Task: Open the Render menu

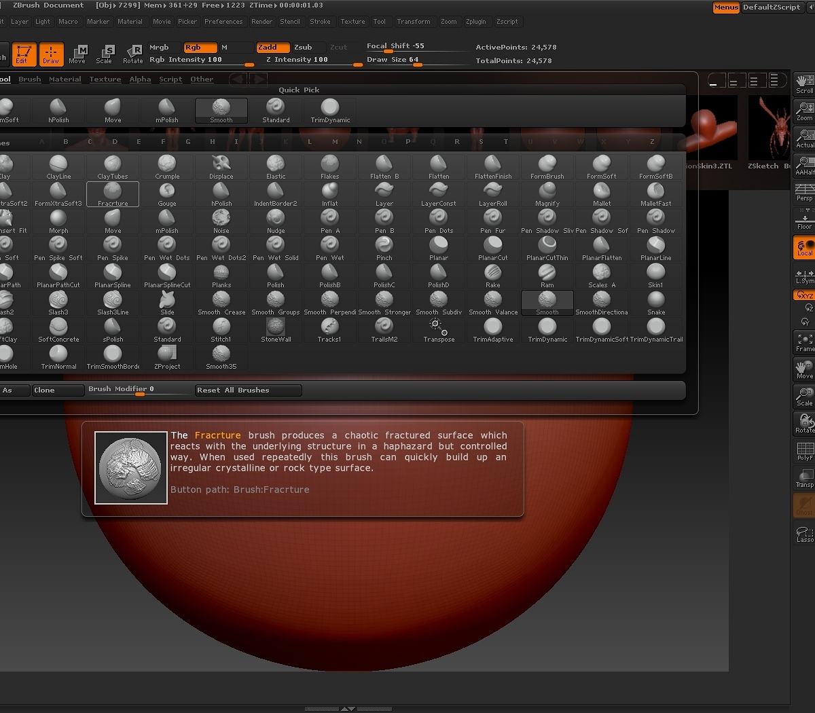Action: 262,22
